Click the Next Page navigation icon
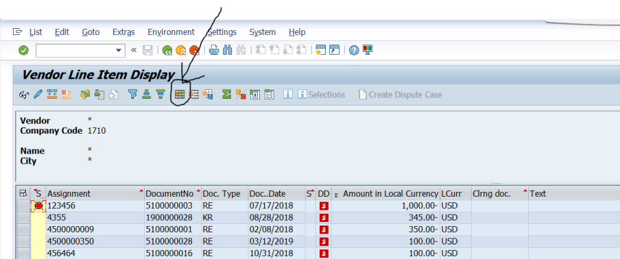Screen dimensions: 620x259 pos(288,50)
